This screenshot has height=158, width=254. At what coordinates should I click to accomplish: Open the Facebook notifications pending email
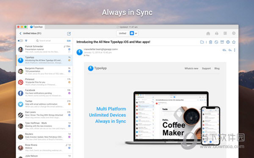pos(44,93)
